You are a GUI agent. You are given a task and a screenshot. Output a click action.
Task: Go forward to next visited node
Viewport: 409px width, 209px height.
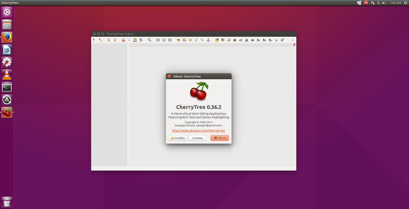(115, 40)
